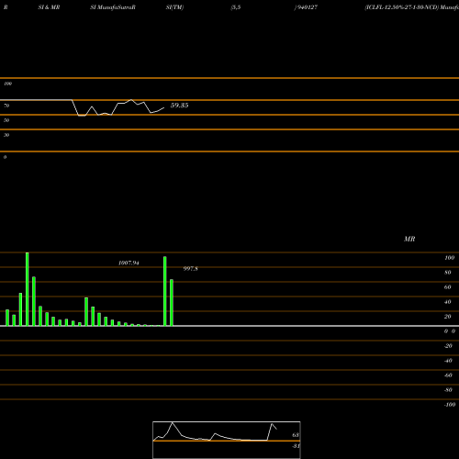Click the RSI value label 59.35

point(179,106)
